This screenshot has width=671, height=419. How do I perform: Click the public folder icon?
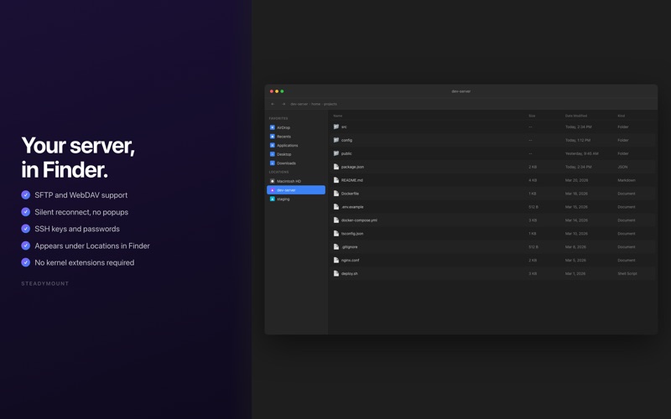pyautogui.click(x=336, y=153)
